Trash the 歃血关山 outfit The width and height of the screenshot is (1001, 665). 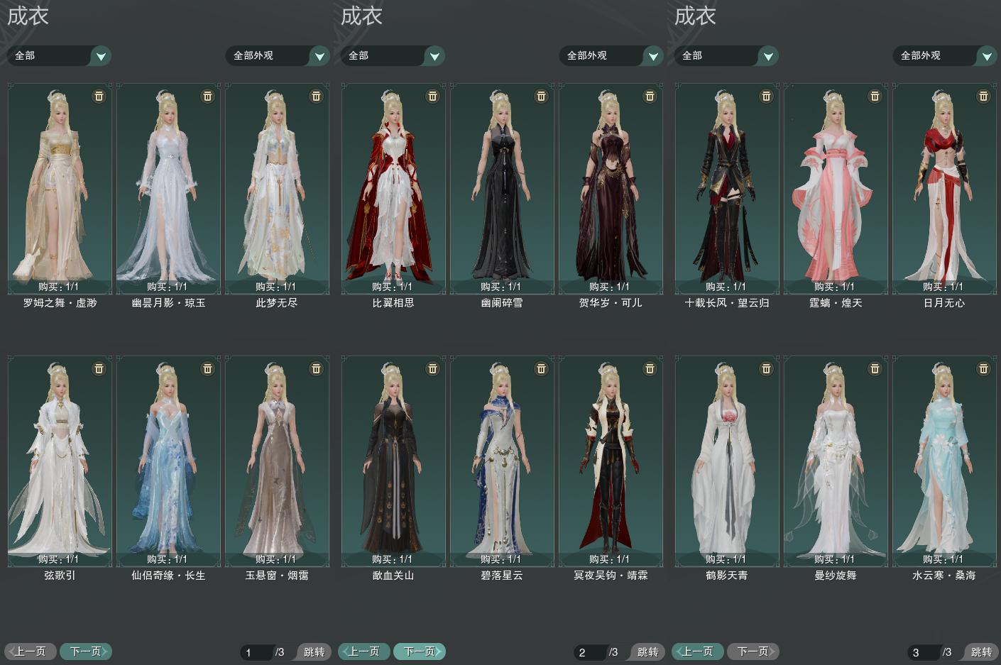(433, 368)
